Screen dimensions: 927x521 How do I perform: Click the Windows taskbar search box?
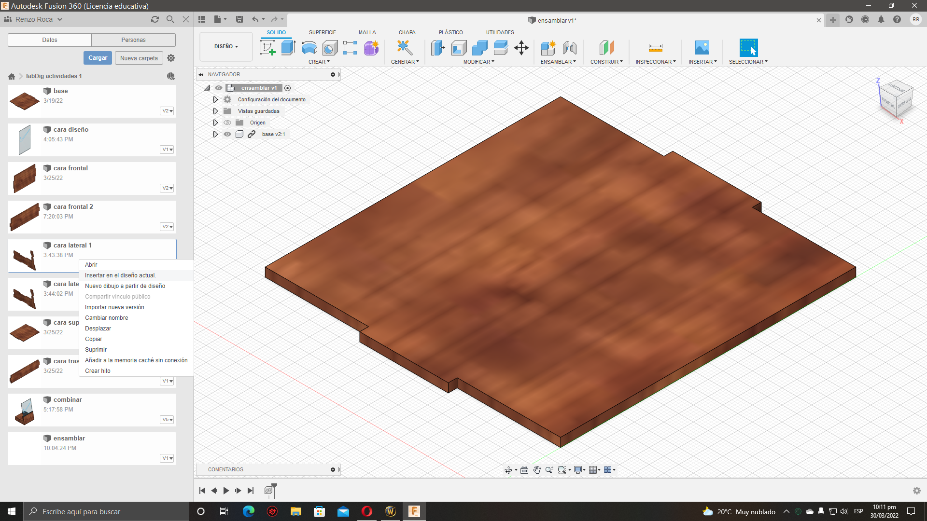[x=106, y=511]
